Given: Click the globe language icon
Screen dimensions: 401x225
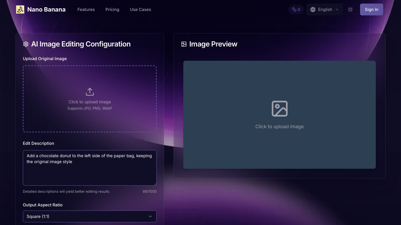Looking at the screenshot, I should click(313, 9).
